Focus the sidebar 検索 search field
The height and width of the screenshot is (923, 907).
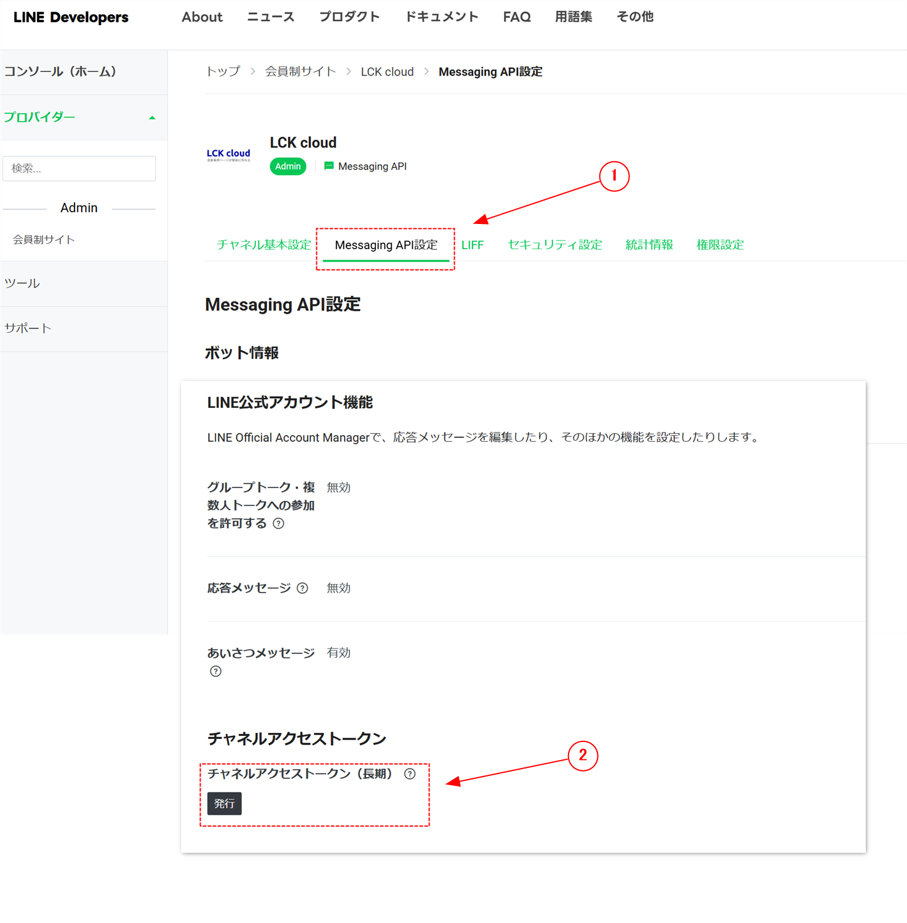point(79,169)
